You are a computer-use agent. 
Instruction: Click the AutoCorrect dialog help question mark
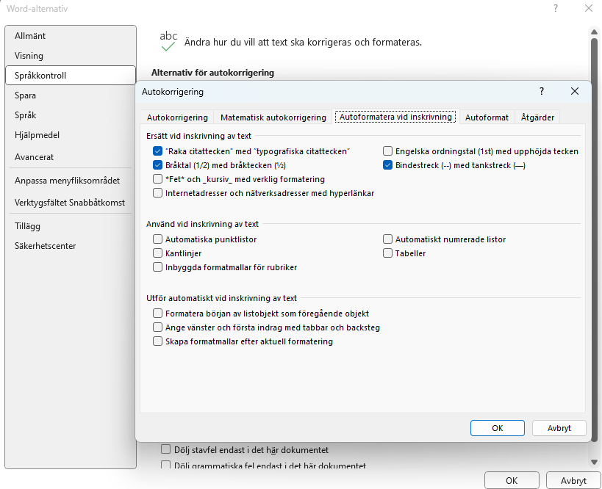coord(542,92)
